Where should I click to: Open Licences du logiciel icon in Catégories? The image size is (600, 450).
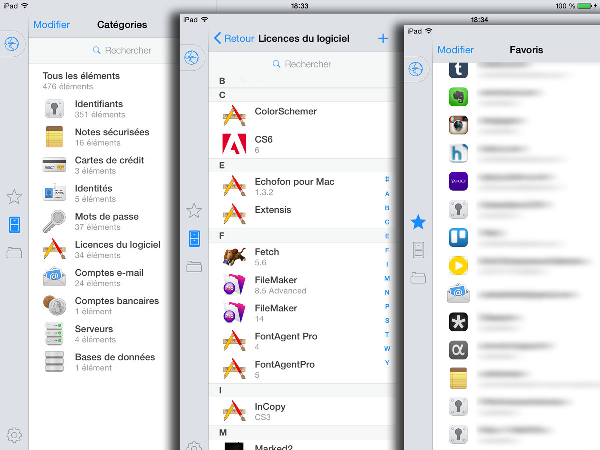point(55,249)
